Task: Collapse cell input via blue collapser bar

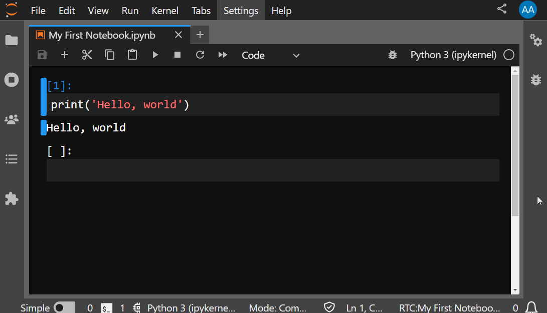Action: tap(43, 97)
